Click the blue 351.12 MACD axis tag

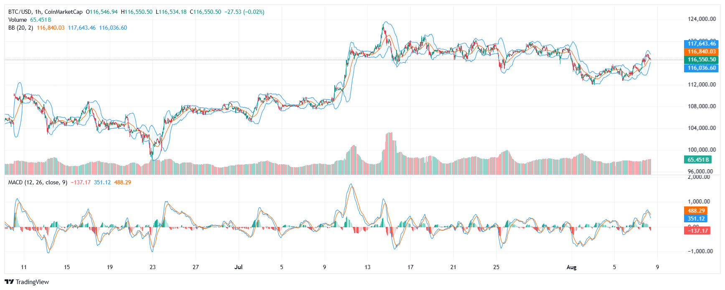696,219
